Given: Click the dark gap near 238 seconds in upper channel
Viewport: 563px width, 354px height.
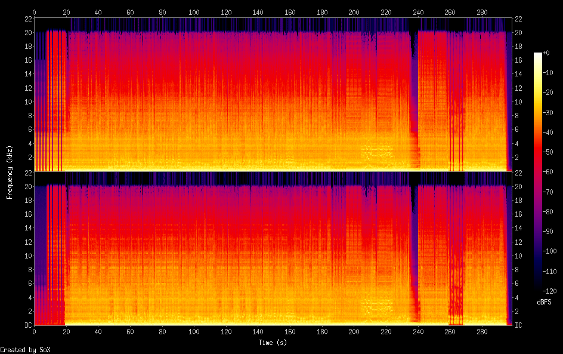Looking at the screenshot, I should tap(414, 90).
